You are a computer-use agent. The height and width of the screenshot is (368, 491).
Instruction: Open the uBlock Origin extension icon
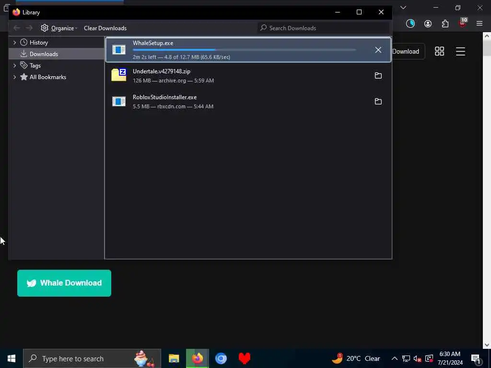coord(463,23)
